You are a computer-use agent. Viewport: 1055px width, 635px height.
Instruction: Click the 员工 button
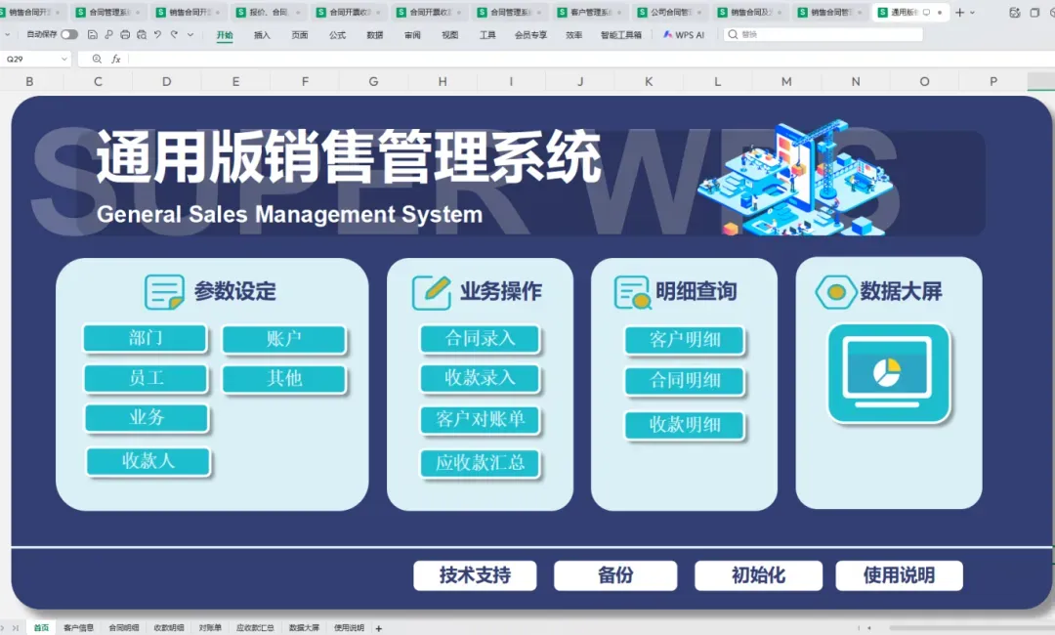pyautogui.click(x=146, y=378)
